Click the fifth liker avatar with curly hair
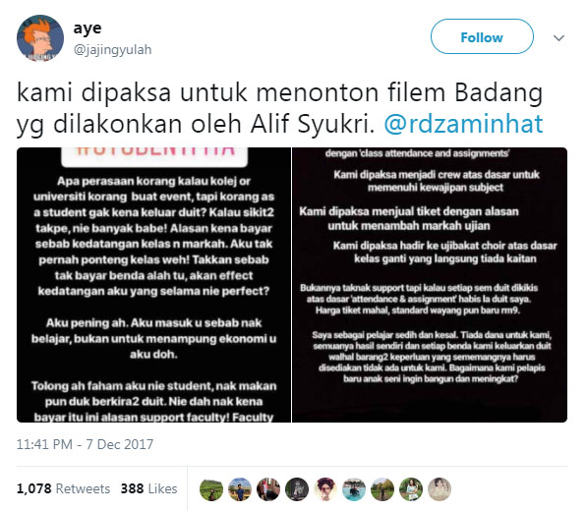 pos(325,489)
